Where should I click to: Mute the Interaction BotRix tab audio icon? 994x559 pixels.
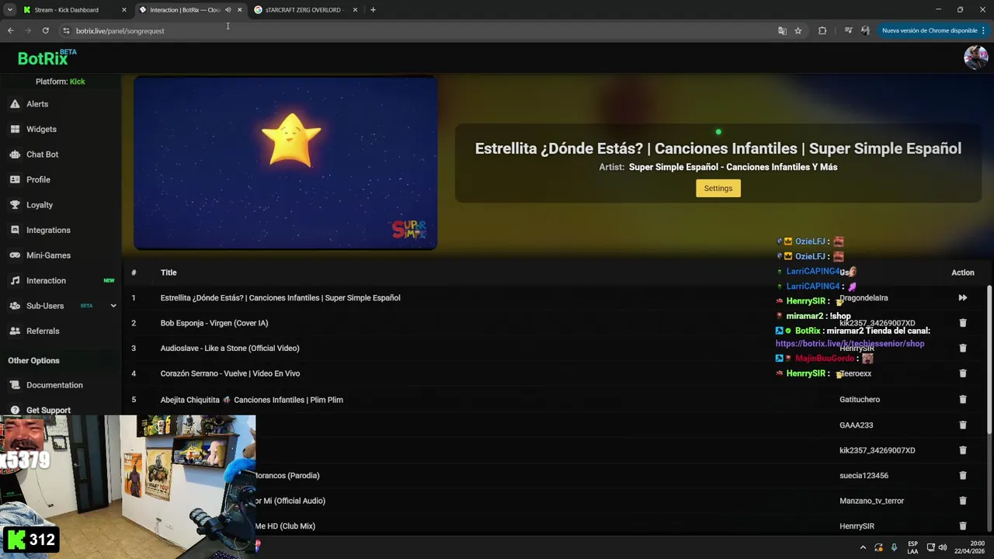pyautogui.click(x=228, y=10)
